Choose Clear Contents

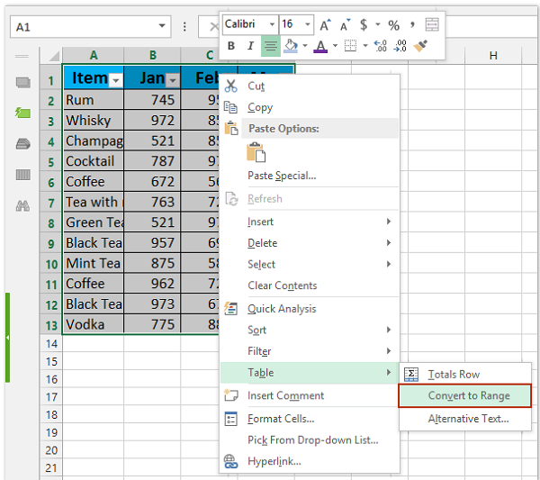(x=310, y=285)
